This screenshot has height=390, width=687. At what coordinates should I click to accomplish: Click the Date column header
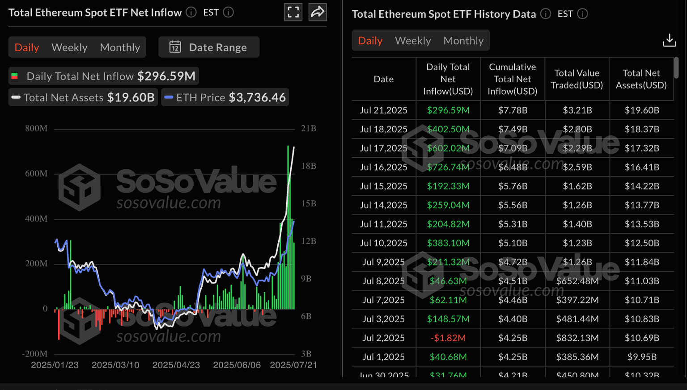(383, 79)
